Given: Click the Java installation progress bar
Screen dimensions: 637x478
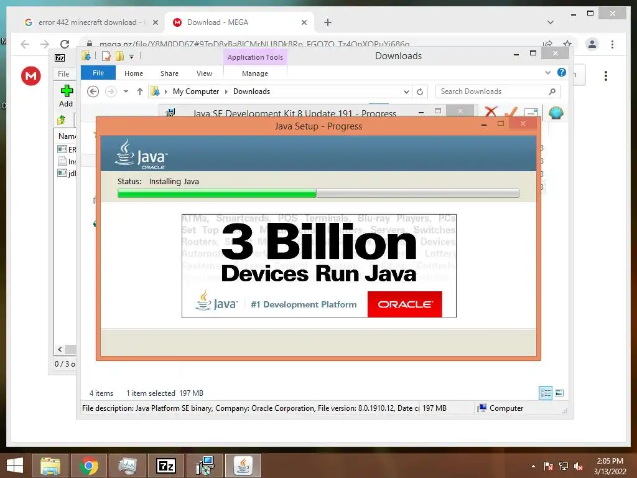Looking at the screenshot, I should (318, 193).
